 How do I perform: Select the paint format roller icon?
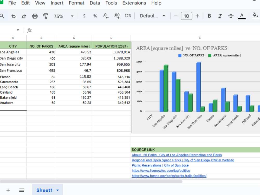(x=45, y=16)
